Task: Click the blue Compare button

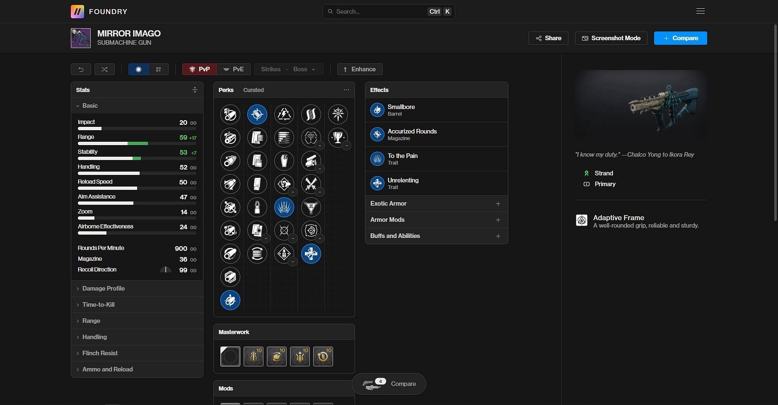Action: coord(681,38)
